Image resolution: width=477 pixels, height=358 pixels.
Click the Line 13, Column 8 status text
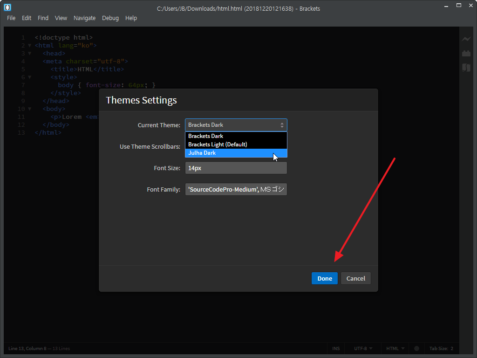pyautogui.click(x=27, y=348)
